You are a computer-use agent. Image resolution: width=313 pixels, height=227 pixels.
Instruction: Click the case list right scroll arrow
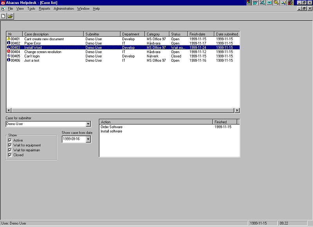click(x=237, y=110)
